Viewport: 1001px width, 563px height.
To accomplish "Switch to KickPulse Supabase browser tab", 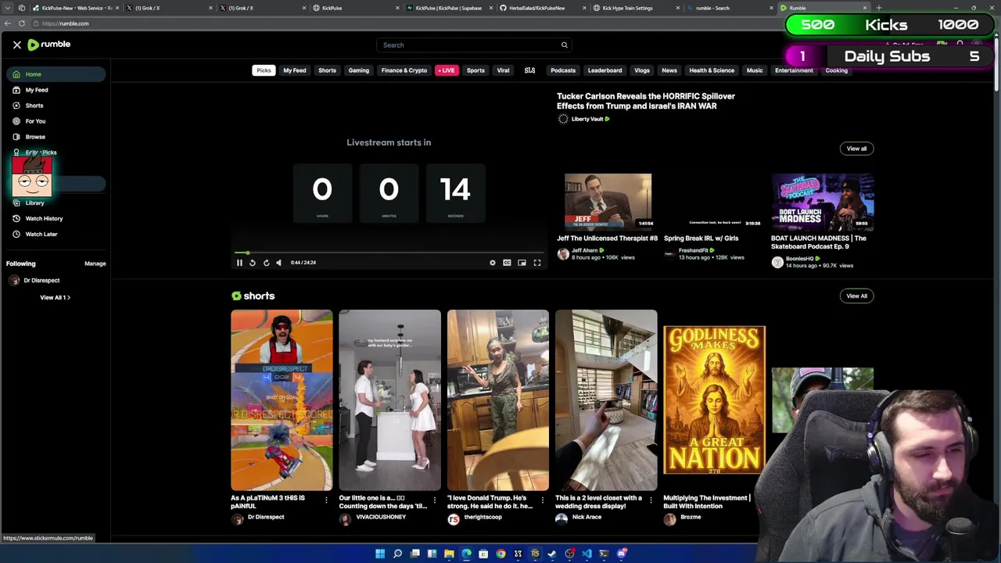I will coord(449,8).
